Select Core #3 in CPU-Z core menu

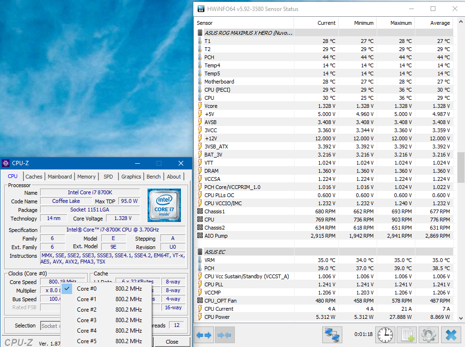(x=106, y=320)
